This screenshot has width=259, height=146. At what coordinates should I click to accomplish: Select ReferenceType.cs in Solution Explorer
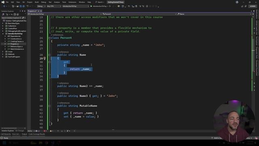coord(17,47)
